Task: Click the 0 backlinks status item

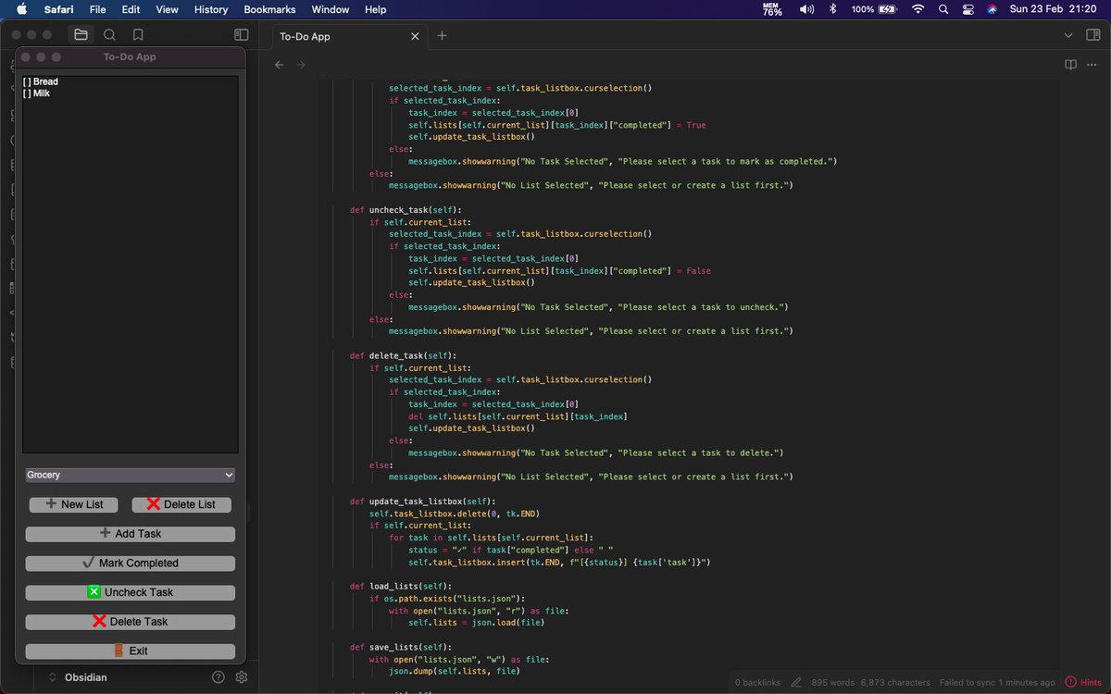Action: 758,682
